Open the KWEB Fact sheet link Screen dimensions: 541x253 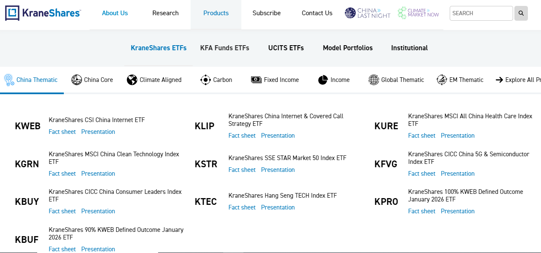tap(62, 132)
